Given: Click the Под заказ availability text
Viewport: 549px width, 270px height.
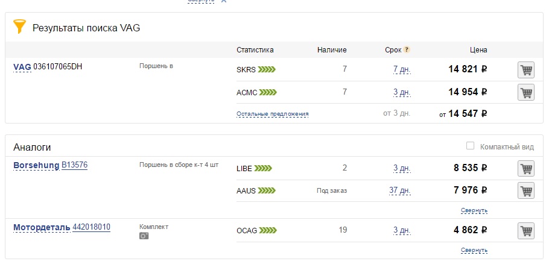Looking at the screenshot, I should pyautogui.click(x=332, y=191).
